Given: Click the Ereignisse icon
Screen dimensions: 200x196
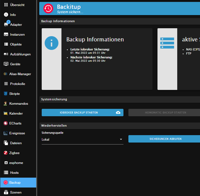Looking at the screenshot, I should click(x=5, y=133).
